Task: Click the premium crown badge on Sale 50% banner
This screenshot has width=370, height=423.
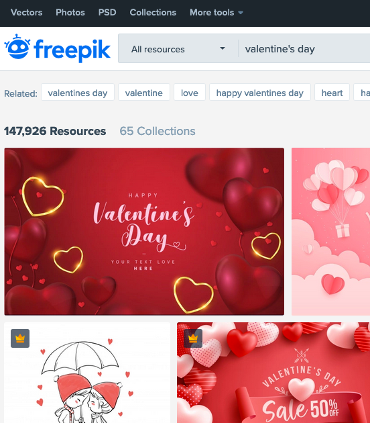Action: [x=193, y=338]
